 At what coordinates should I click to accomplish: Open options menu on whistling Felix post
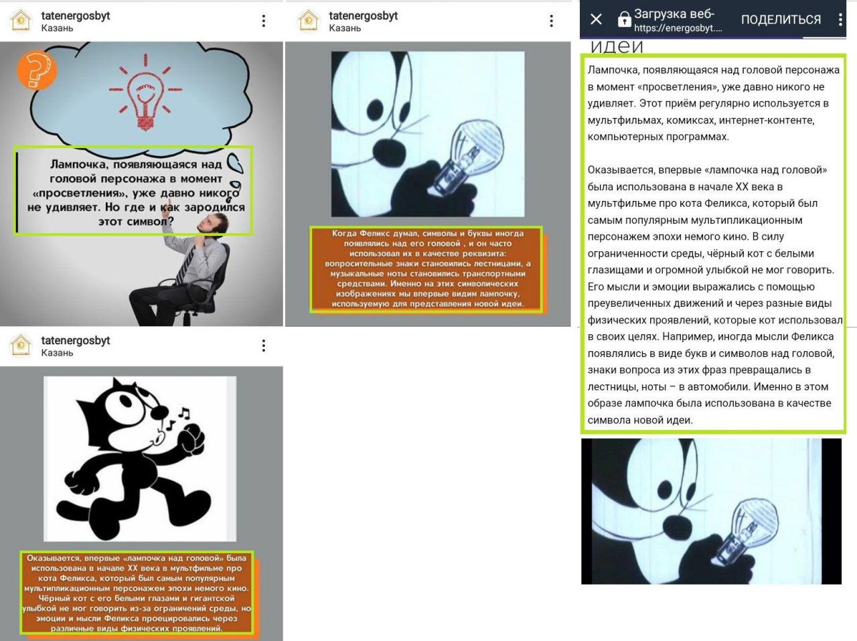tap(264, 346)
